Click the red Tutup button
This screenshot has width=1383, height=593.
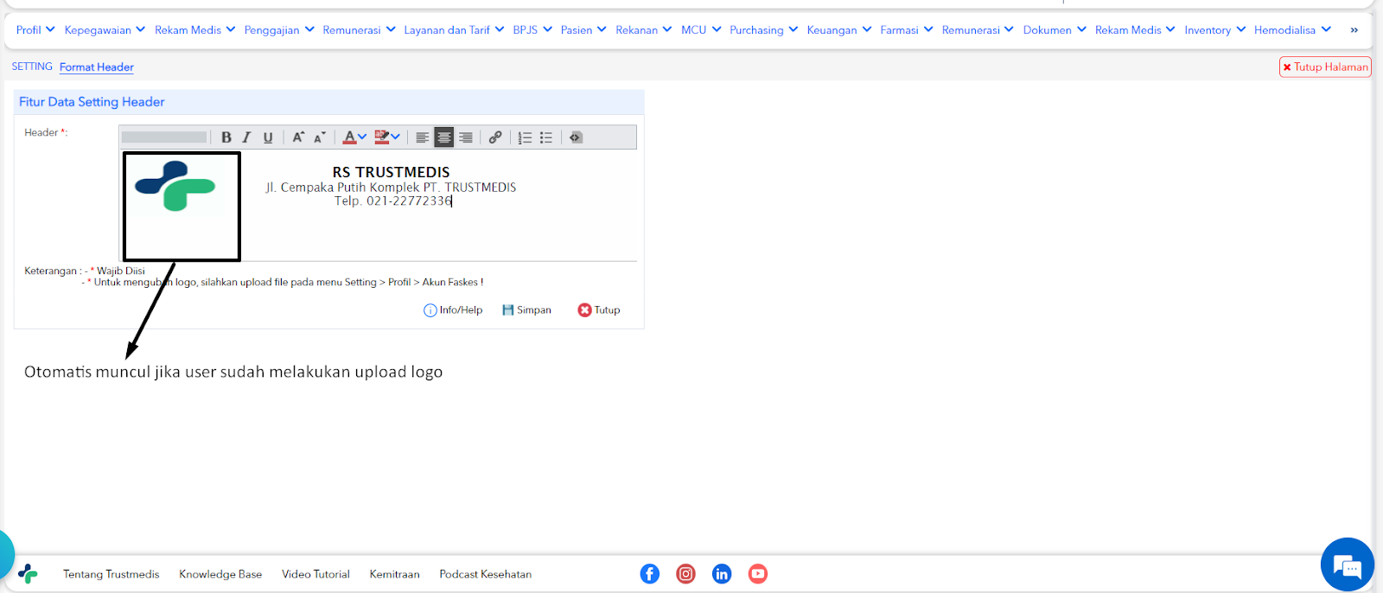pyautogui.click(x=599, y=310)
